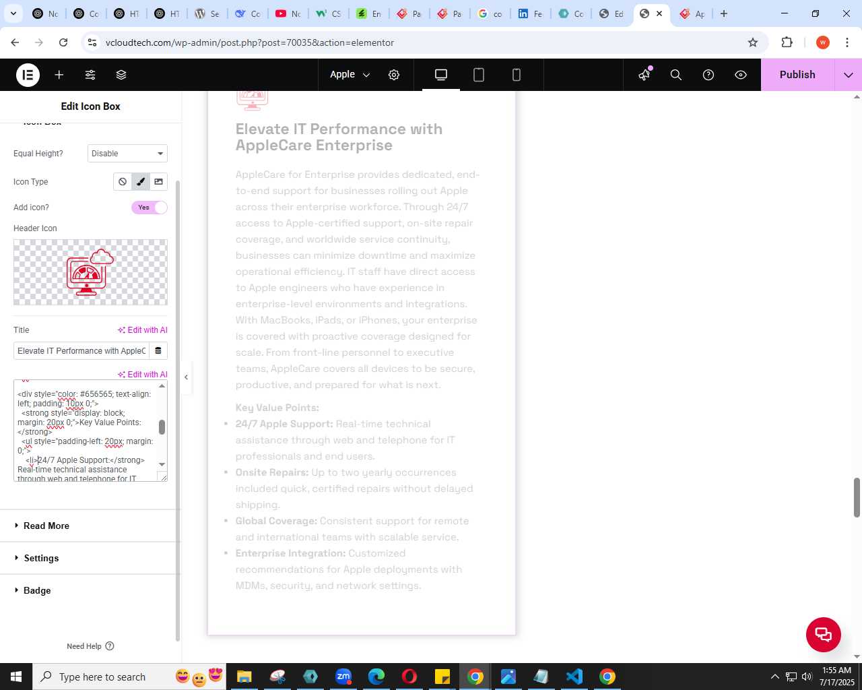
Task: Open dynamic tags icon next to Title
Action: pyautogui.click(x=158, y=351)
